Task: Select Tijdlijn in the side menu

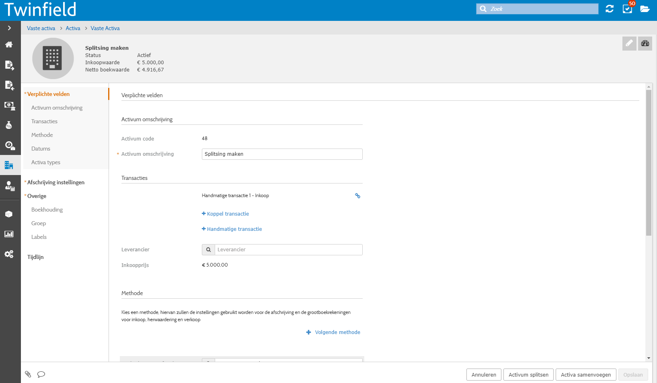Action: pos(35,257)
